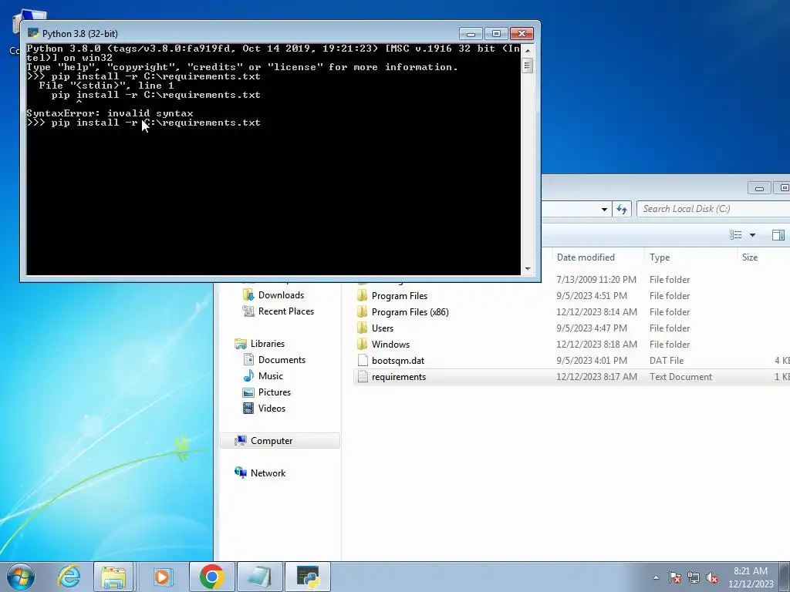The width and height of the screenshot is (790, 592).
Task: Sort files by Type column
Action: (x=660, y=257)
